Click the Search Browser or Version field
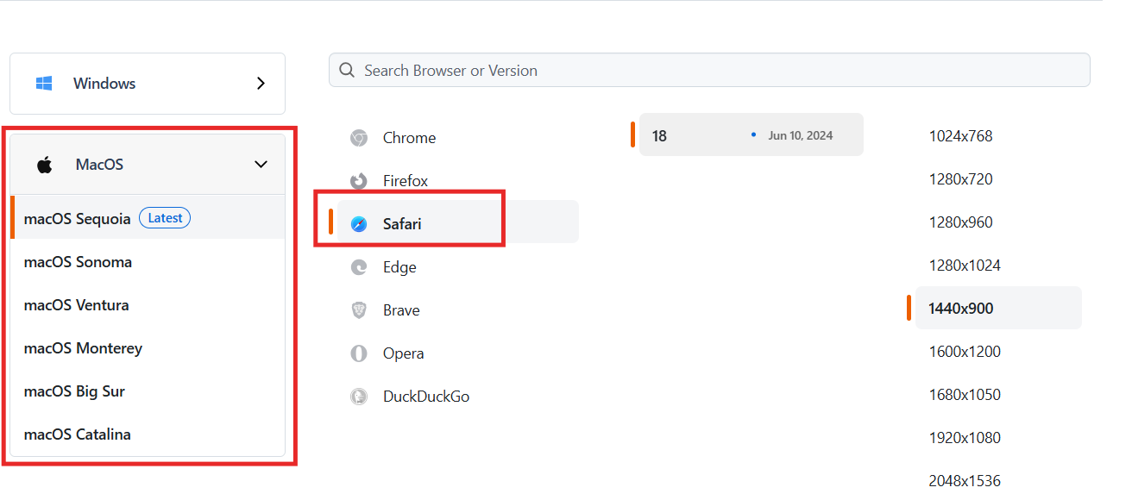The height and width of the screenshot is (500, 1132). [x=709, y=69]
